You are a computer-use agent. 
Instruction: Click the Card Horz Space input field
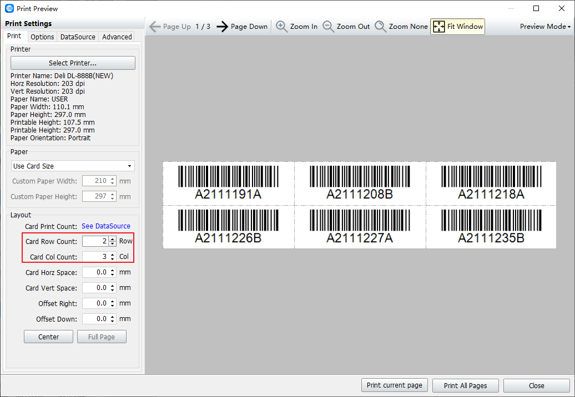coord(95,272)
